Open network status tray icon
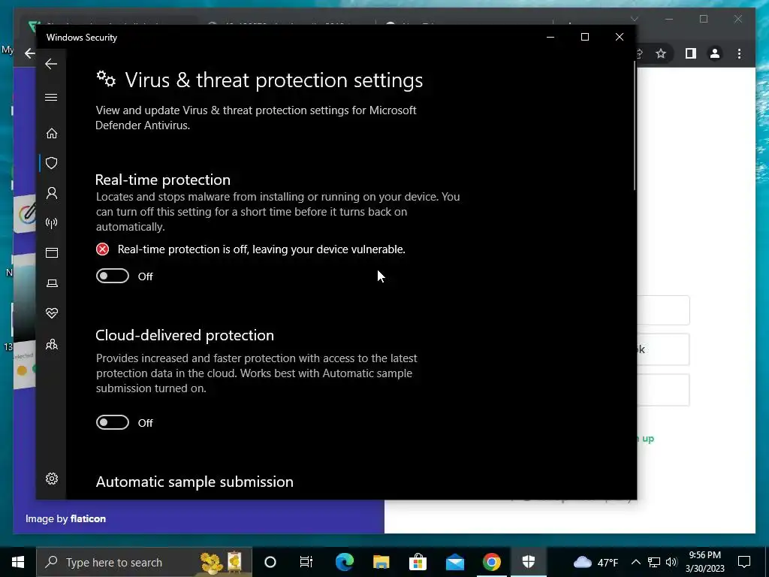The height and width of the screenshot is (577, 769). (x=654, y=562)
